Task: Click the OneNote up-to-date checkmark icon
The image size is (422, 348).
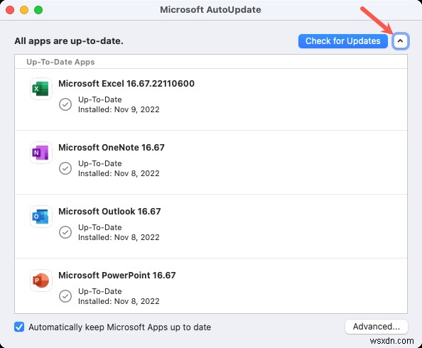Action: pos(65,168)
